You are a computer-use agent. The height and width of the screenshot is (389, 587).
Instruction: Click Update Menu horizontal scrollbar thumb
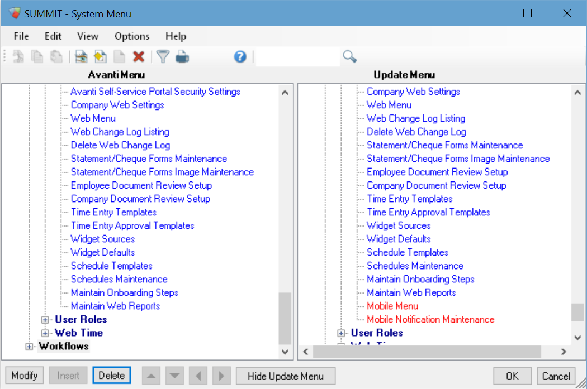(x=427, y=352)
